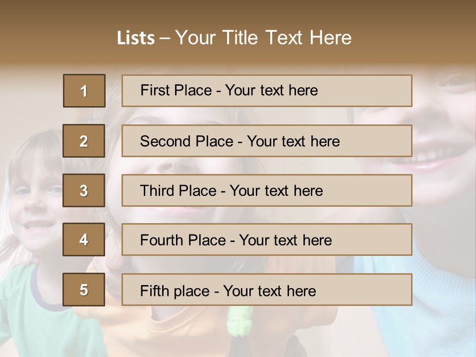This screenshot has width=476, height=357.
Task: Click 'Your text here' in First Place bar
Action: pos(271,90)
